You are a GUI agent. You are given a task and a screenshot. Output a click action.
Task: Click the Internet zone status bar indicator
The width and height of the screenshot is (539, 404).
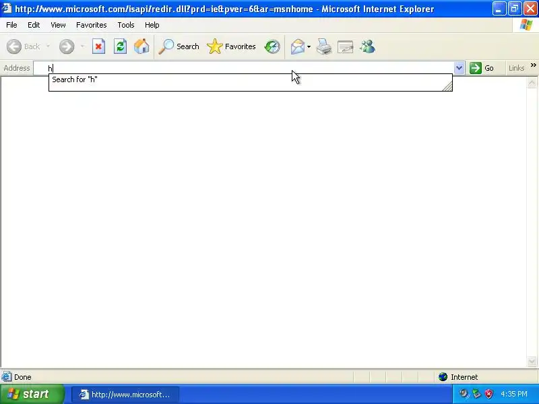458,377
